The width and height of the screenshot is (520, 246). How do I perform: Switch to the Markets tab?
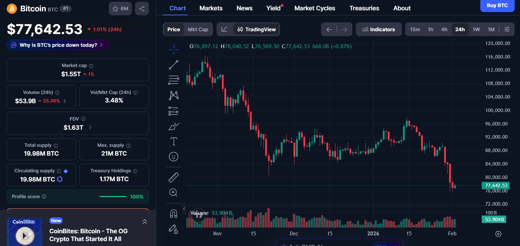point(211,8)
